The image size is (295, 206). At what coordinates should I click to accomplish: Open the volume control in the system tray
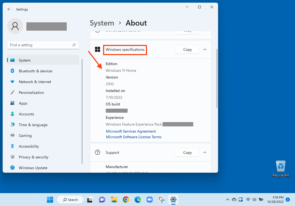coord(254,200)
